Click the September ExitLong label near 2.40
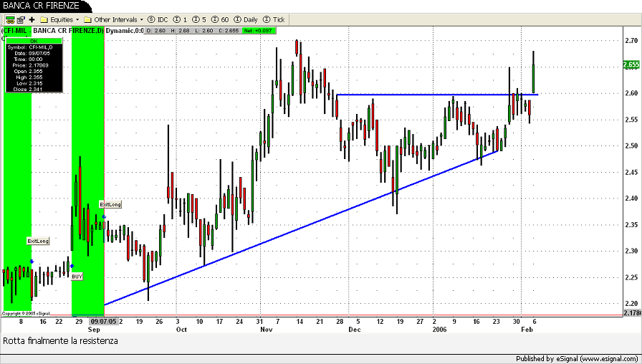Image resolution: width=642 pixels, height=364 pixels. pos(110,205)
